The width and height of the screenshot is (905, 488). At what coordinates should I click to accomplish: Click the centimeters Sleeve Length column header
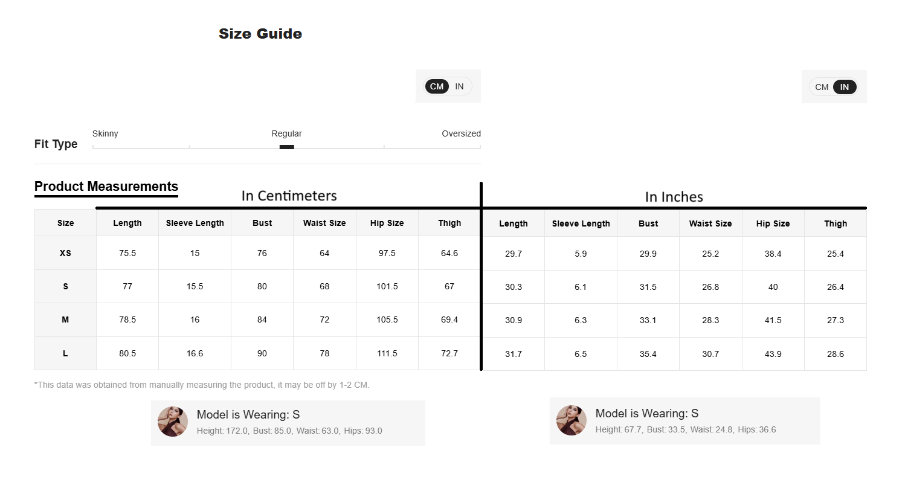195,223
